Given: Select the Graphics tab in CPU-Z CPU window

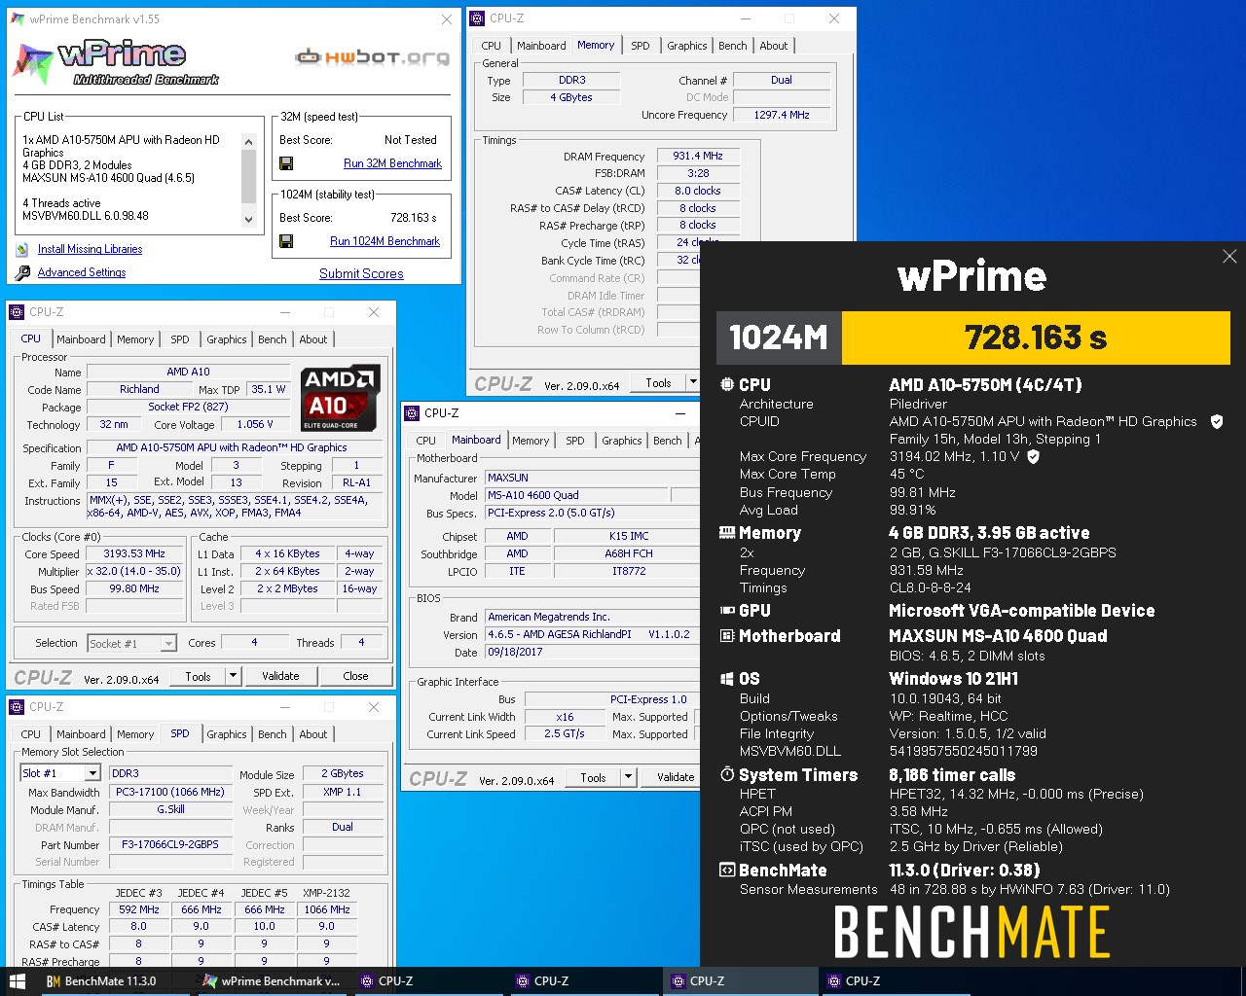Looking at the screenshot, I should [x=227, y=339].
